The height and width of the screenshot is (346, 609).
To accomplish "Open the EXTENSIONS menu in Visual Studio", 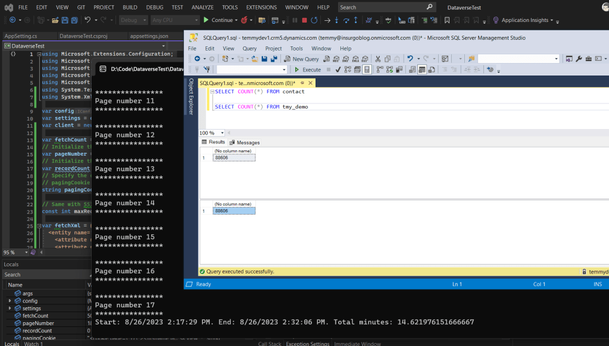I will (x=261, y=7).
